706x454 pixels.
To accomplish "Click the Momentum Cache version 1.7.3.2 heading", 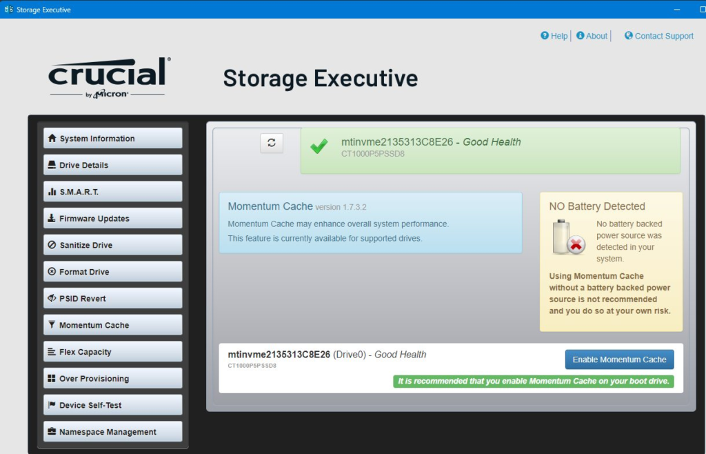I will [297, 206].
